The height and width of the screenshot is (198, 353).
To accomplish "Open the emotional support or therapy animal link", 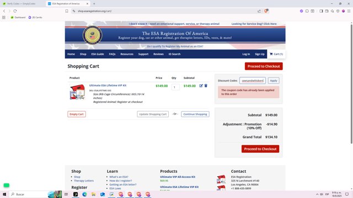I will coord(174,24).
